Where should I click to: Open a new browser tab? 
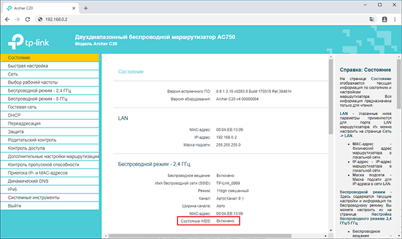[x=86, y=8]
